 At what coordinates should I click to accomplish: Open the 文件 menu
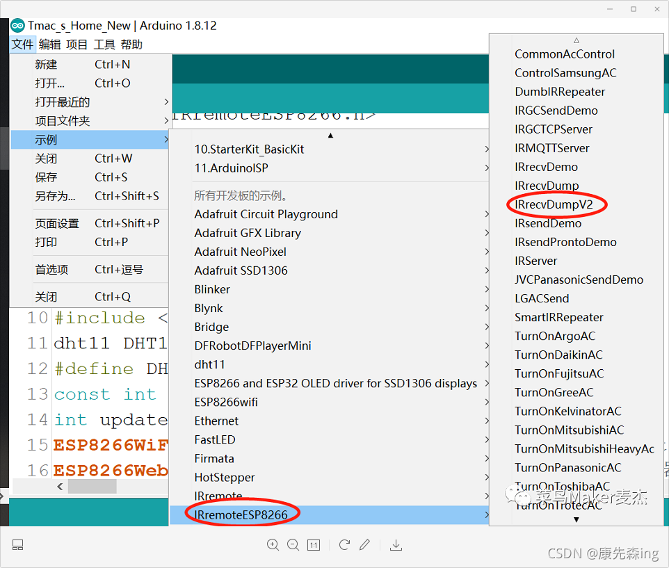[22, 44]
